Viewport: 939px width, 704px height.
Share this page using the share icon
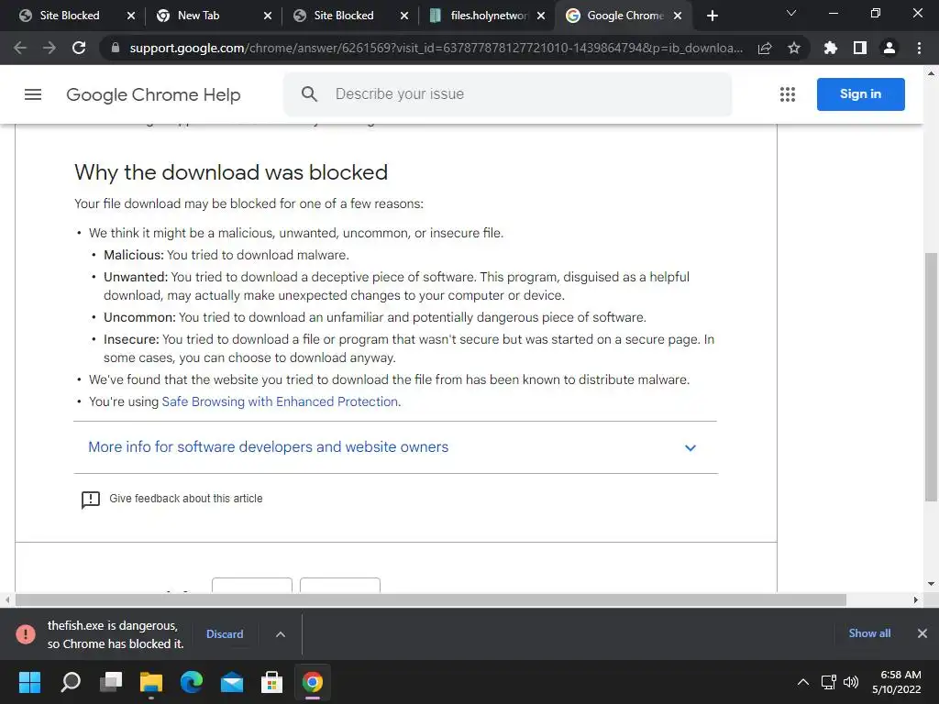tap(765, 48)
